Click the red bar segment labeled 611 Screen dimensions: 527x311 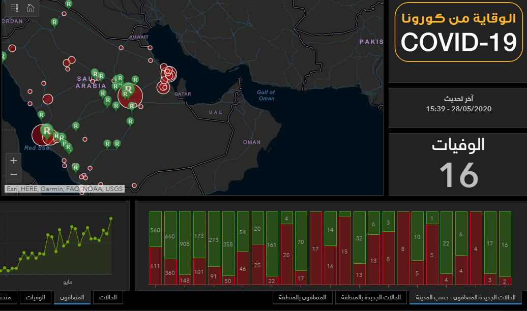[155, 266]
